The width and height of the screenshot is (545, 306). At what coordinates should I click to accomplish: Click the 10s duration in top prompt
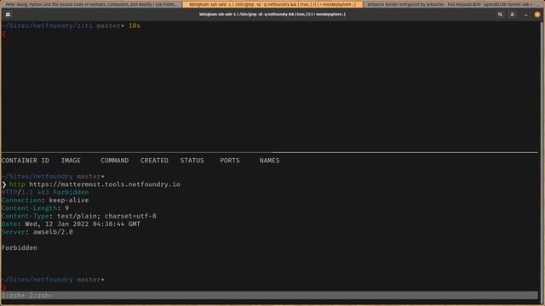pos(135,25)
